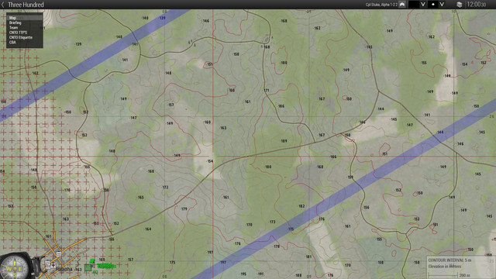Screen dimensions: 496x279
Task: Click the compass in the corner
Action: [x=15, y=267]
